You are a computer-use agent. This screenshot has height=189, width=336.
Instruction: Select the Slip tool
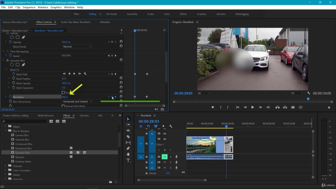click(128, 143)
